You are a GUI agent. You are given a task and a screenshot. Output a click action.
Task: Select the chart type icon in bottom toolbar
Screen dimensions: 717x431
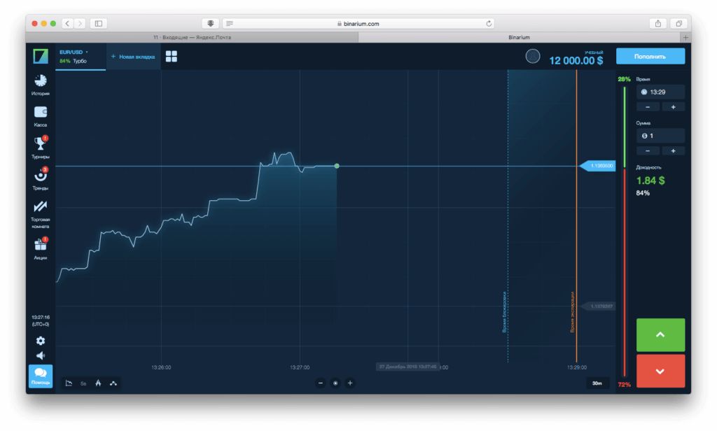coord(69,383)
